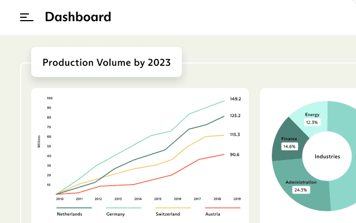The height and width of the screenshot is (223, 356).
Task: Click the 100 y-axis label
Action: pyautogui.click(x=50, y=98)
